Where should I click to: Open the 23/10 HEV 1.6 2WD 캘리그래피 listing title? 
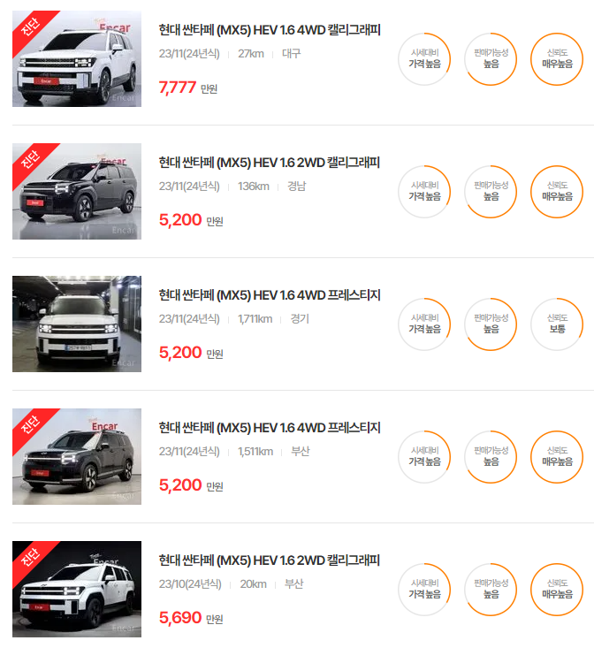coord(270,560)
